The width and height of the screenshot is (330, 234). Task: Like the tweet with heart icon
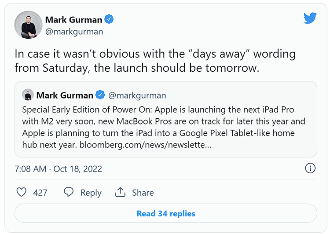pos(22,192)
